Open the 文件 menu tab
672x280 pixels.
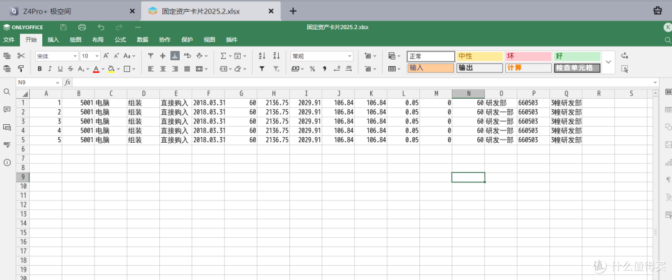tap(9, 40)
